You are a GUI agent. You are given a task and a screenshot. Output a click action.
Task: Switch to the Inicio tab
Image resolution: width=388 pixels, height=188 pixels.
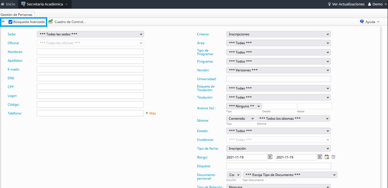coord(8,4)
